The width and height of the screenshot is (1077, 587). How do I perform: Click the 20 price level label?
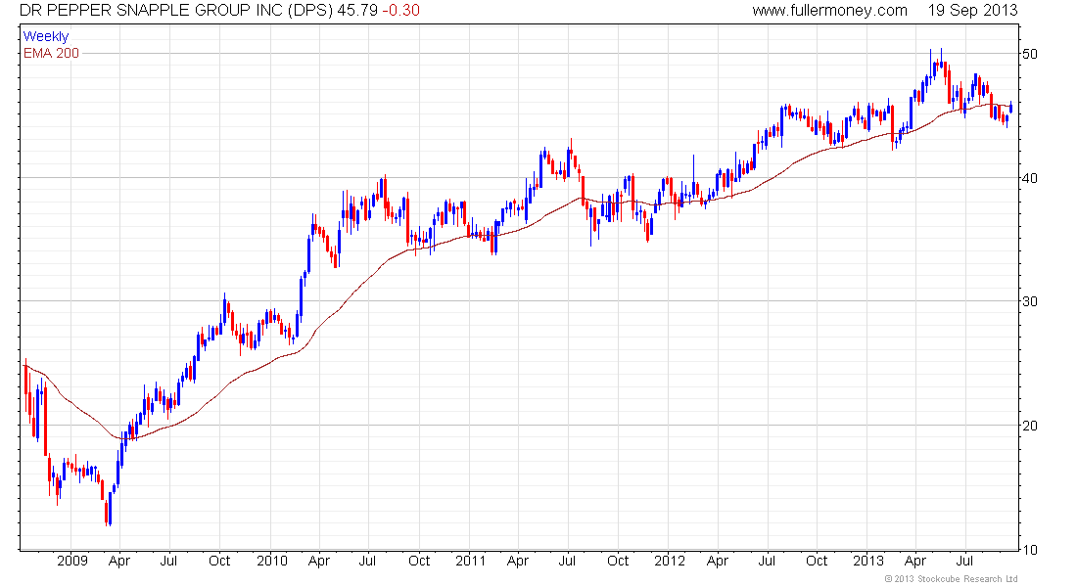[1028, 426]
